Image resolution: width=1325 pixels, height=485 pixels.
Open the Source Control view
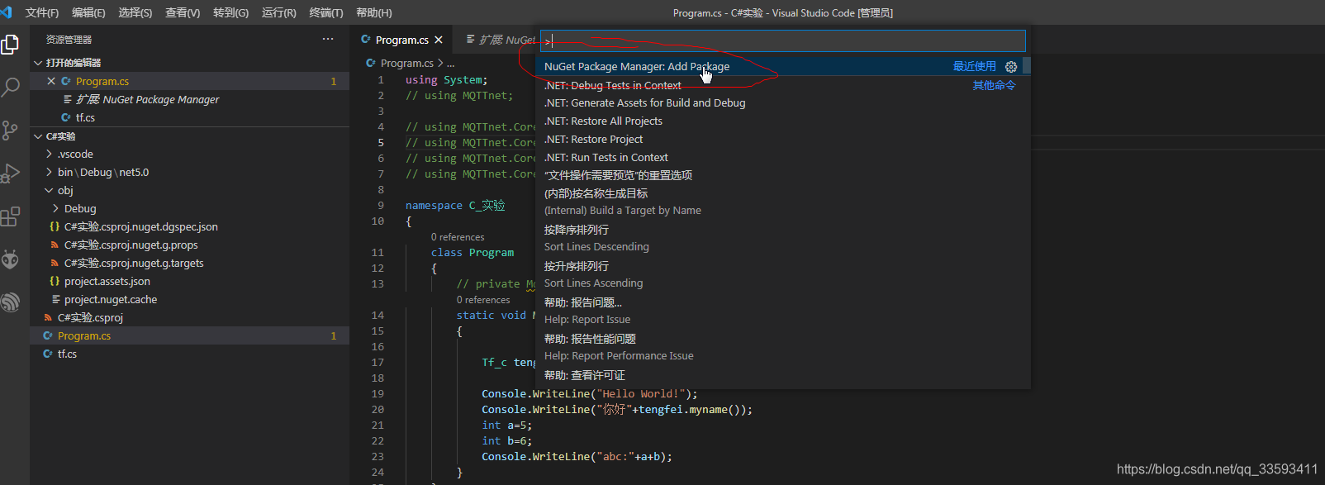click(10, 130)
